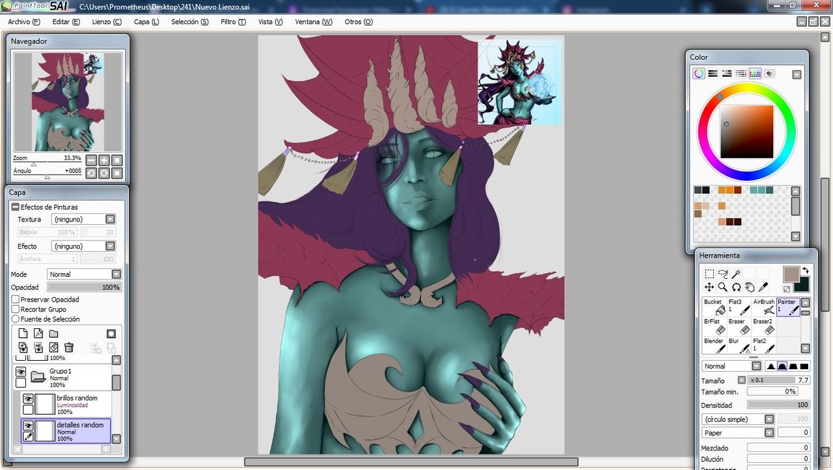The image size is (833, 470).
Task: Open the Capa menu
Action: 146,21
